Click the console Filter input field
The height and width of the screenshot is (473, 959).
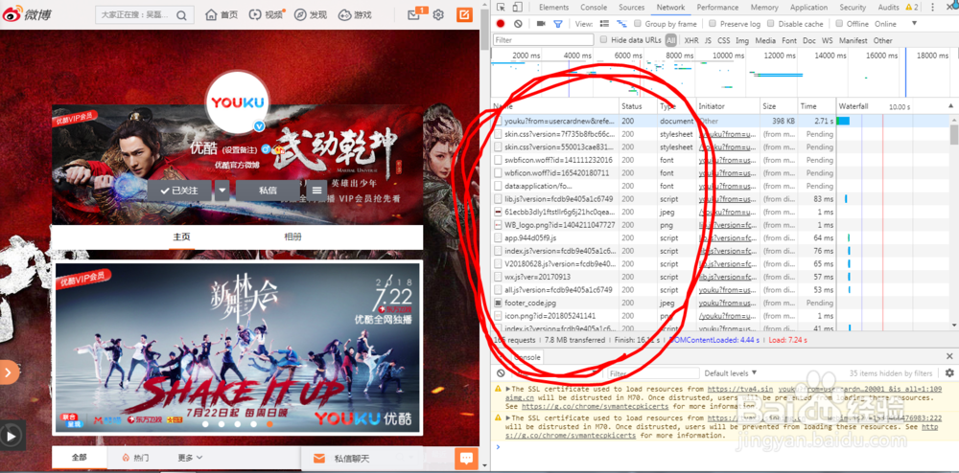(653, 372)
